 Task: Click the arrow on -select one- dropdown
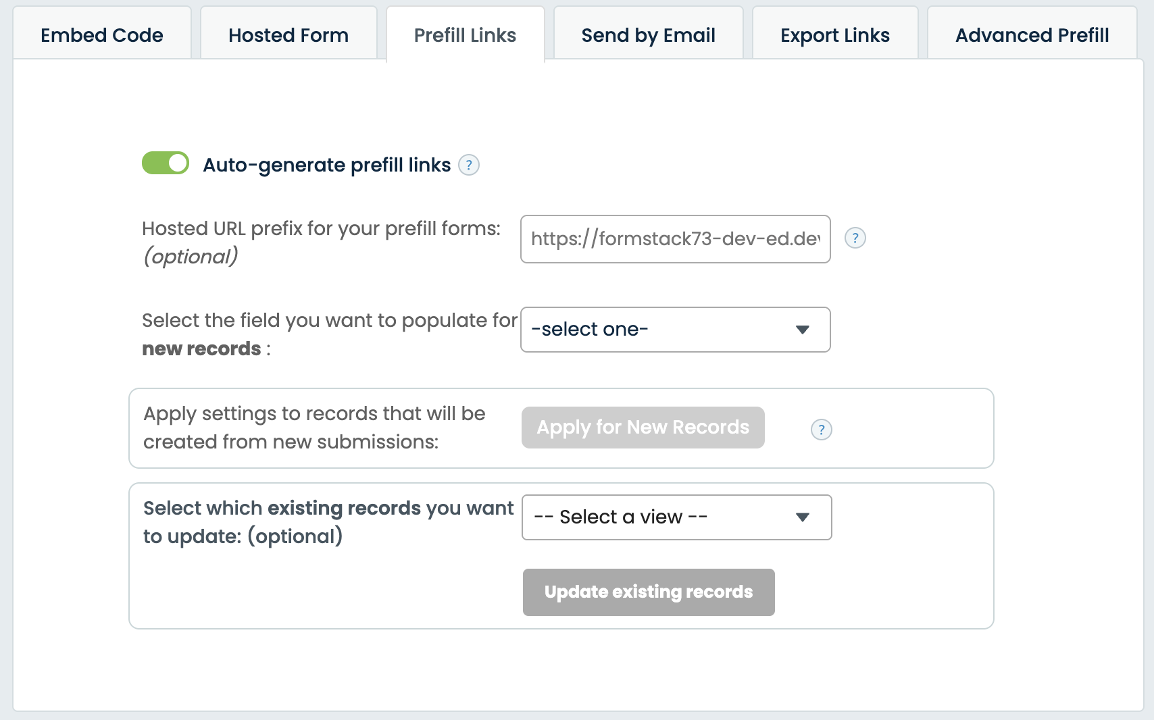tap(803, 330)
